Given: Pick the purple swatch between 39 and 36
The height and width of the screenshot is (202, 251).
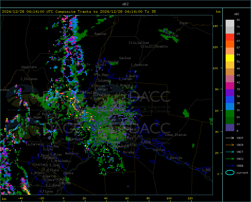Looking at the screenshot, I should [230, 93].
